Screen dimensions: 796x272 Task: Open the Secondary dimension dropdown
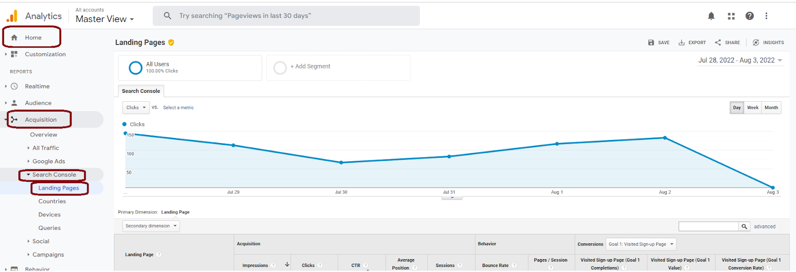coord(151,226)
